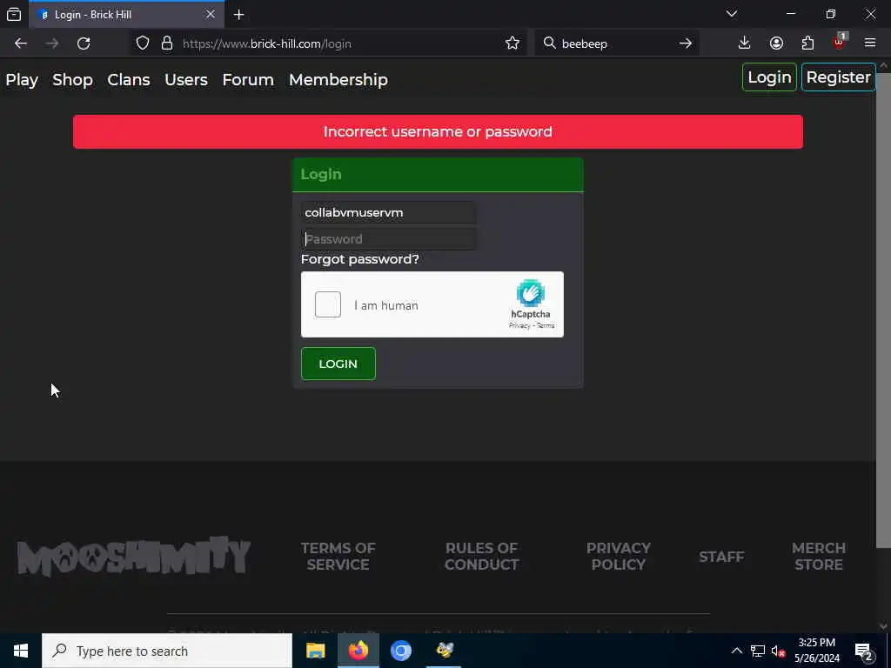Bookmark this page with the star icon
Screen dimensions: 891x668
[512, 43]
